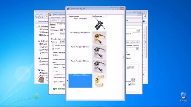This screenshot has width=191, height=107.
Task: Click the Протект window title bar icon
Action: point(50,15)
